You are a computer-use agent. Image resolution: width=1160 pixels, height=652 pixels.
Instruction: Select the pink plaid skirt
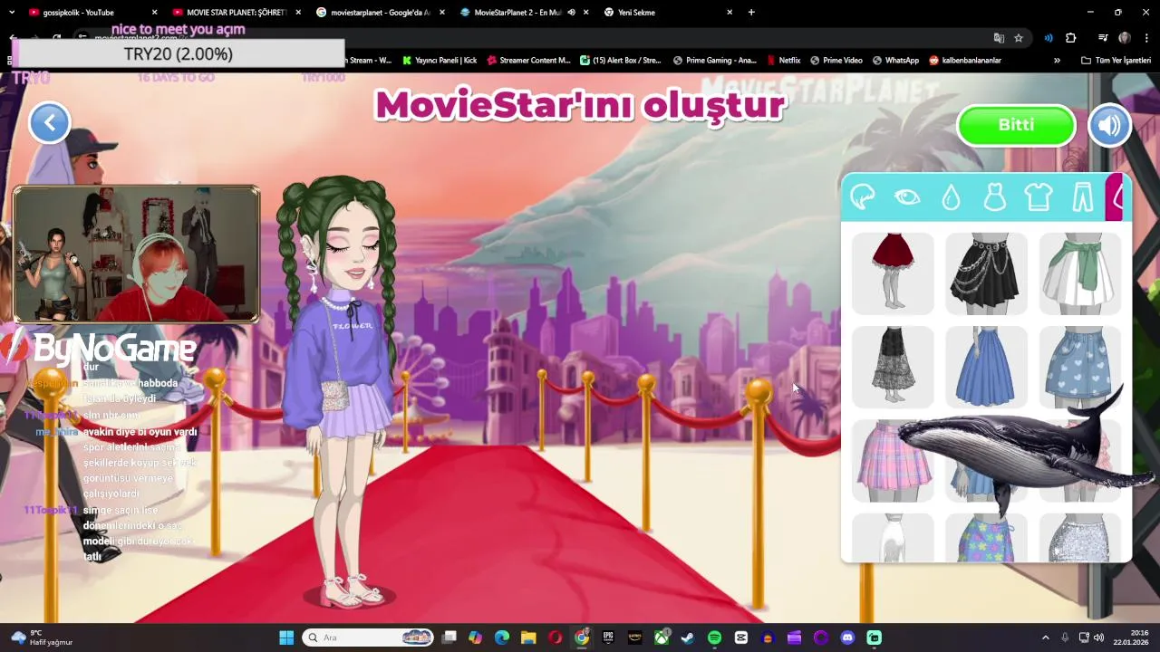pos(893,460)
